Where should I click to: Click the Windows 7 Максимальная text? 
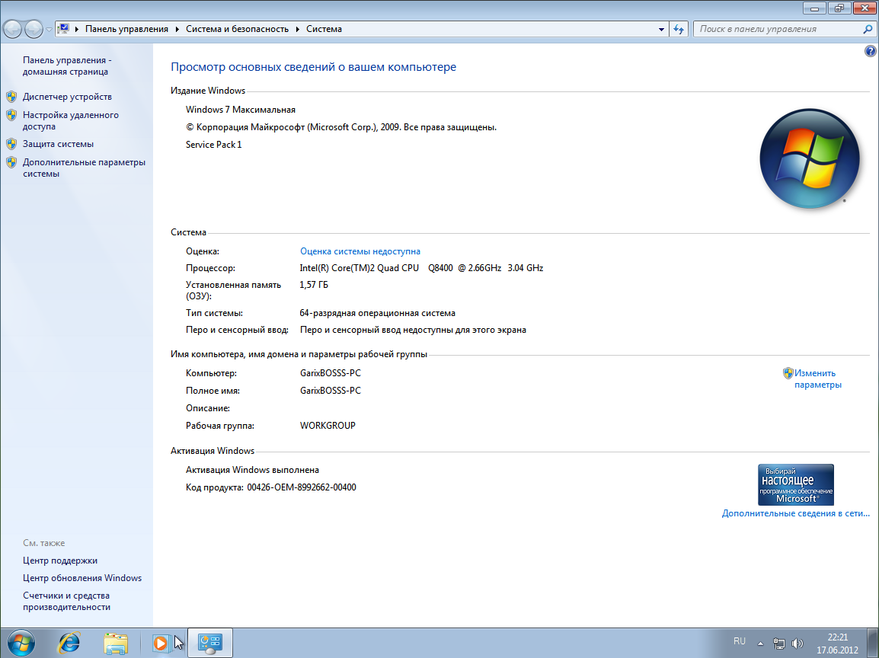(241, 110)
